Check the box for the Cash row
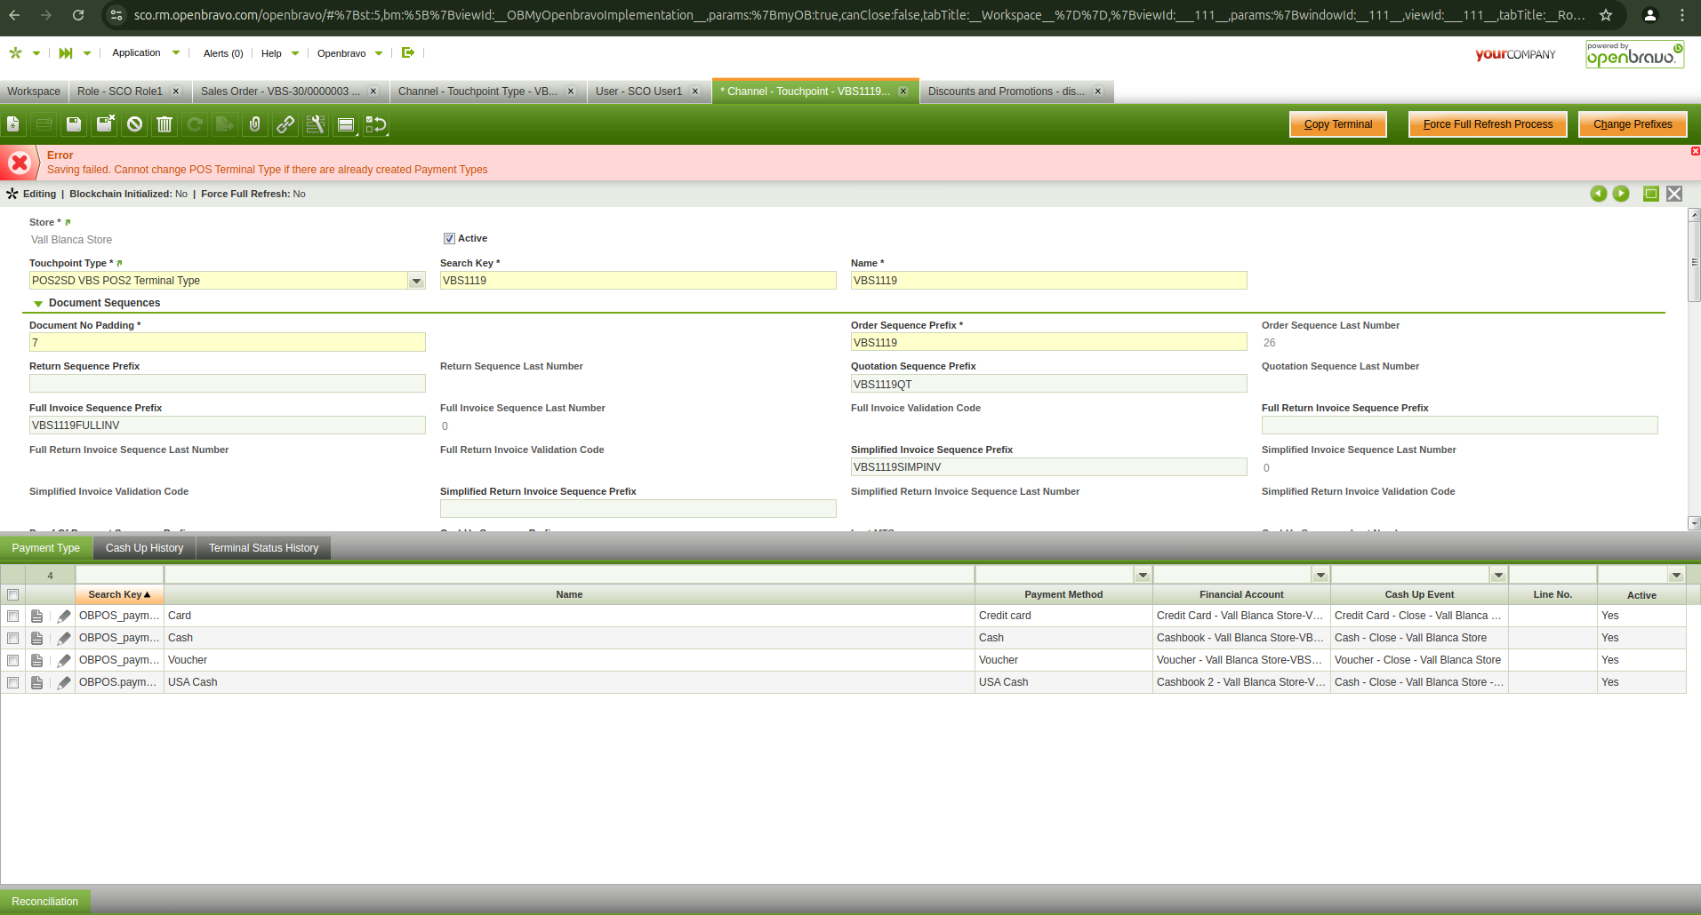The image size is (1701, 915). (13, 638)
